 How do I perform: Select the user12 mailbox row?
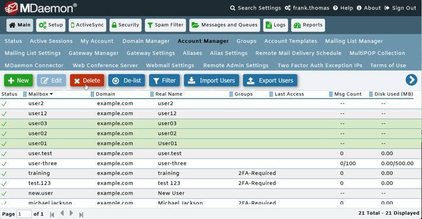[x=211, y=113]
